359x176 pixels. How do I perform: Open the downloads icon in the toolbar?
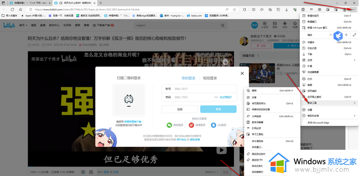(x=287, y=10)
